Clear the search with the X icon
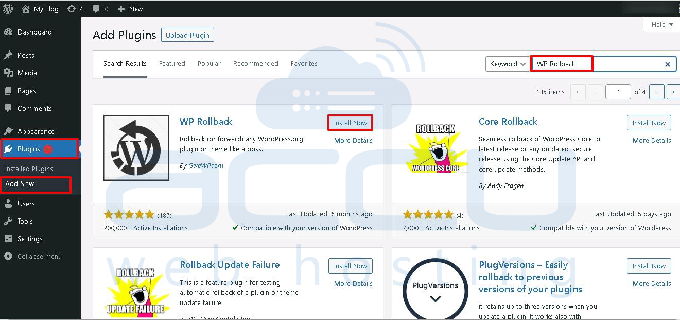This screenshot has width=680, height=320. pos(667,64)
